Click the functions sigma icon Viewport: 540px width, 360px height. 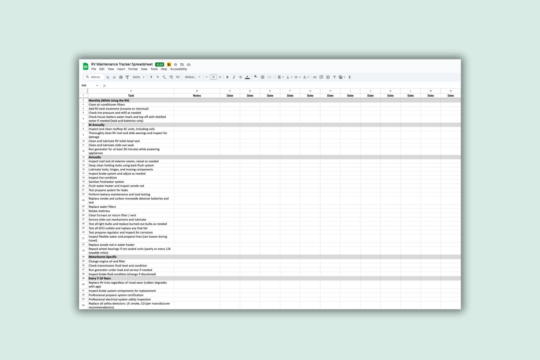click(349, 77)
